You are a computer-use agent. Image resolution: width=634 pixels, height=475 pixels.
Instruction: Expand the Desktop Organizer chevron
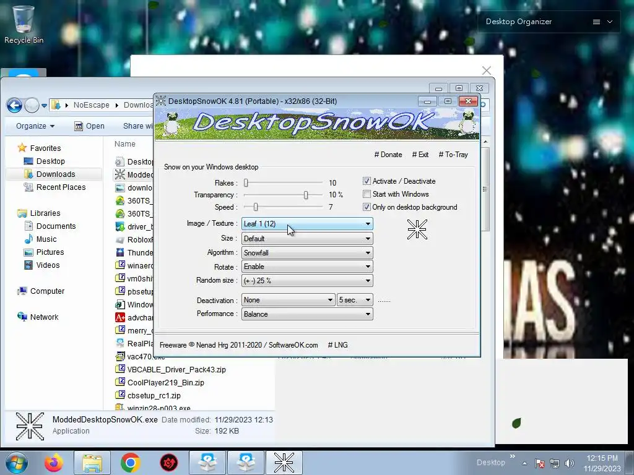610,22
